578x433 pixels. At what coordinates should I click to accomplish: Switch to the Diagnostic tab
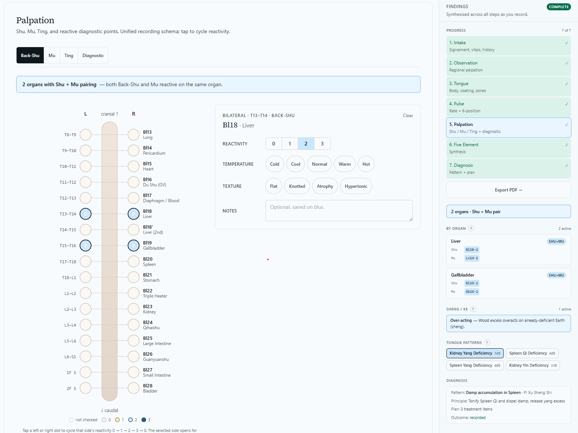(x=93, y=55)
